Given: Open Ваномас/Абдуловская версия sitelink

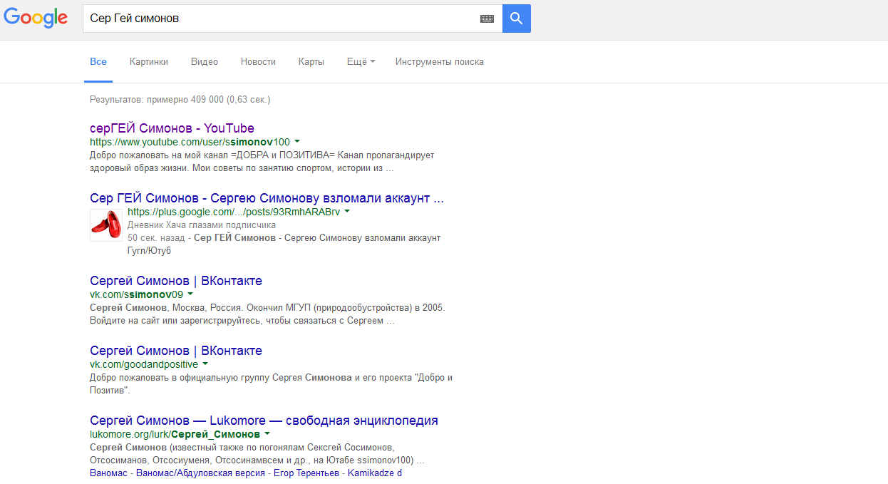Looking at the screenshot, I should click(x=200, y=473).
